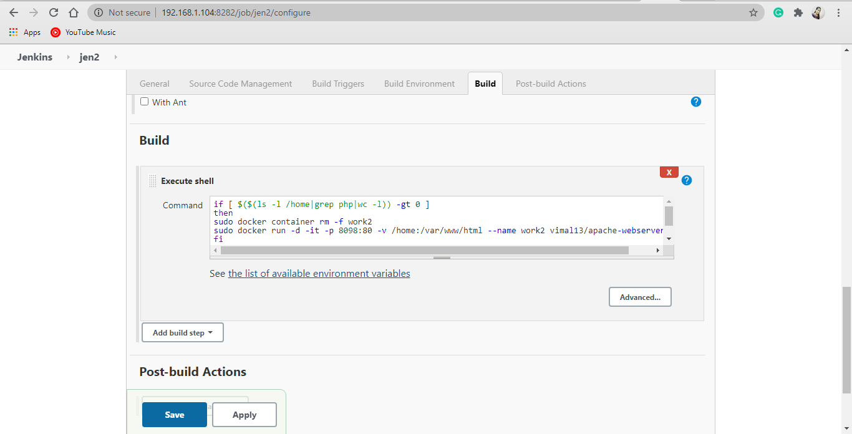Reload the page with the refresh icon
Screen dimensions: 852x434
(53, 12)
